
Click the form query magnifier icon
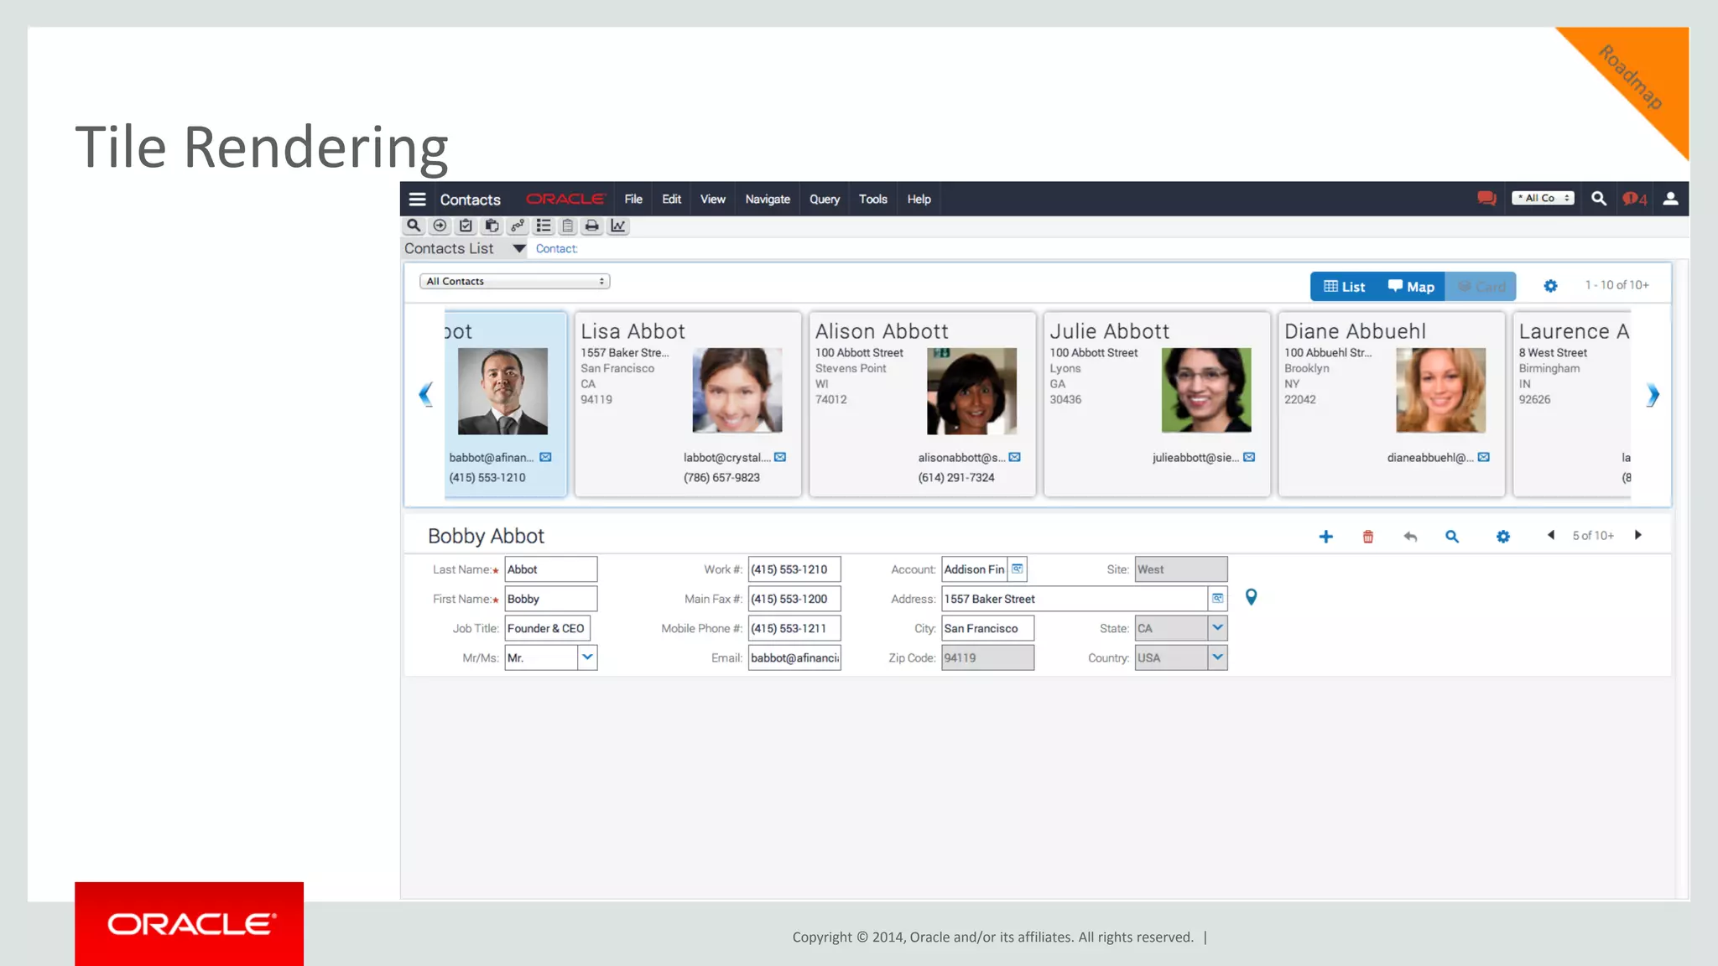(1452, 537)
